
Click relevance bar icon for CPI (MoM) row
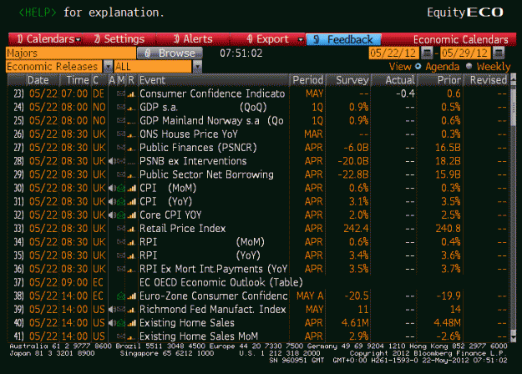click(132, 189)
